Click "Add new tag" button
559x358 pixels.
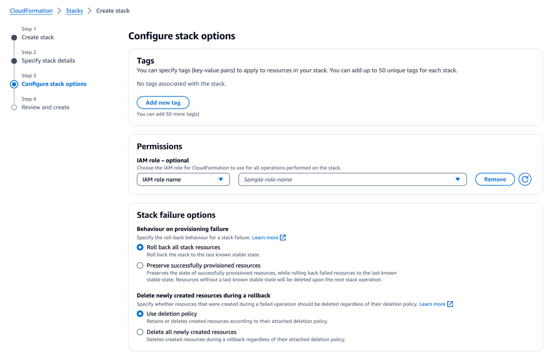(x=163, y=102)
